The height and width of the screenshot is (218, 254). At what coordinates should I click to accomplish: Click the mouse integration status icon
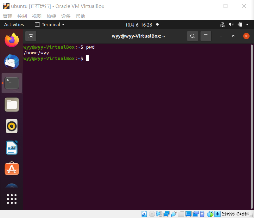pyautogui.click(x=210, y=214)
